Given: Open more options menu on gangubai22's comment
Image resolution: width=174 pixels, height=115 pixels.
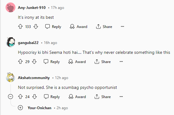Looking at the screenshot, I should tap(121, 61).
